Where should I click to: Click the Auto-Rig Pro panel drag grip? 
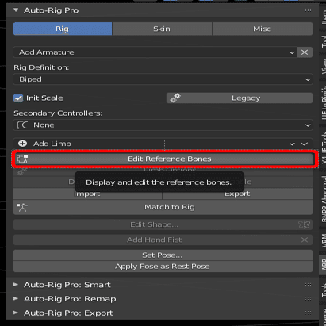point(309,10)
